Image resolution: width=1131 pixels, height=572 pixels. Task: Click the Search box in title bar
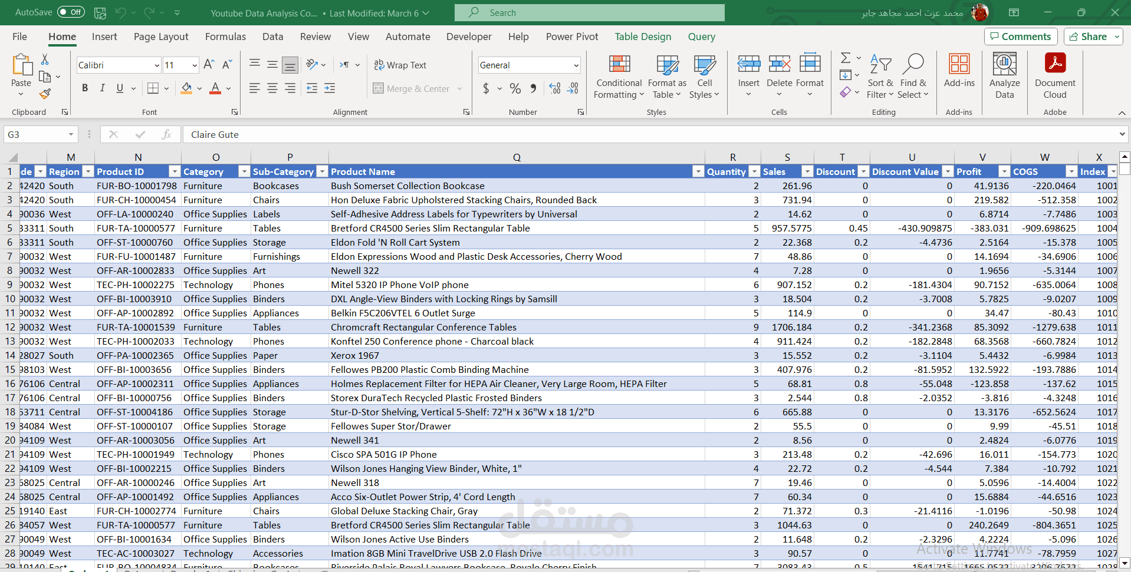click(590, 12)
